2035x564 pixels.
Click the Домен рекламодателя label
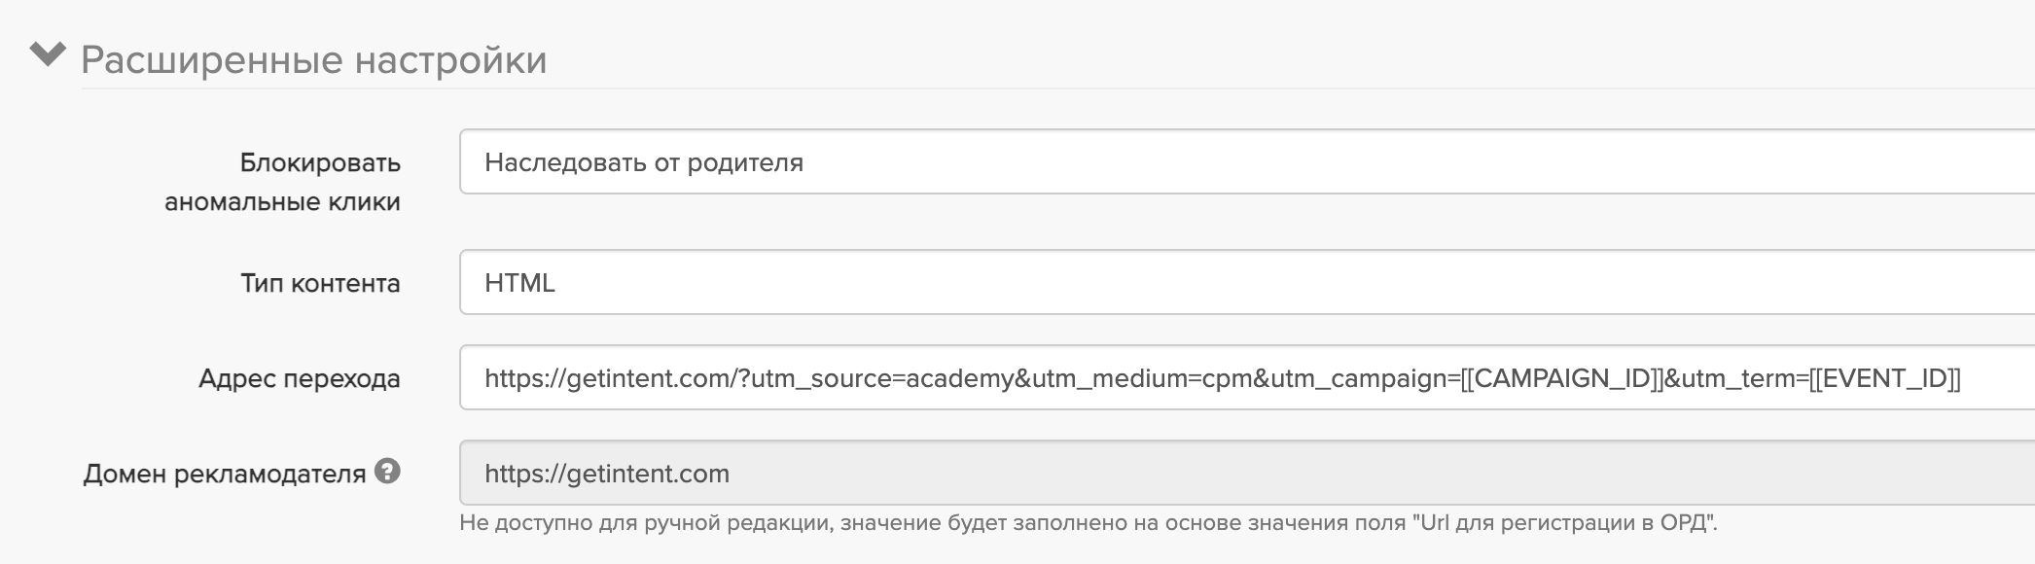[224, 474]
